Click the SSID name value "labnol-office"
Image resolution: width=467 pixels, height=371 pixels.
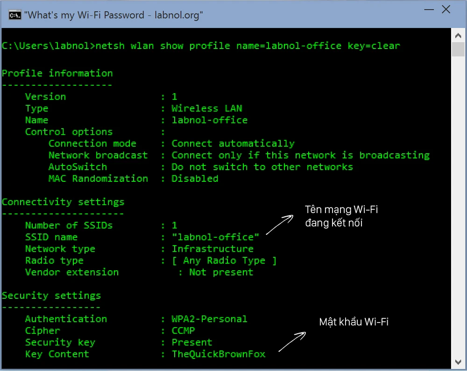215,237
